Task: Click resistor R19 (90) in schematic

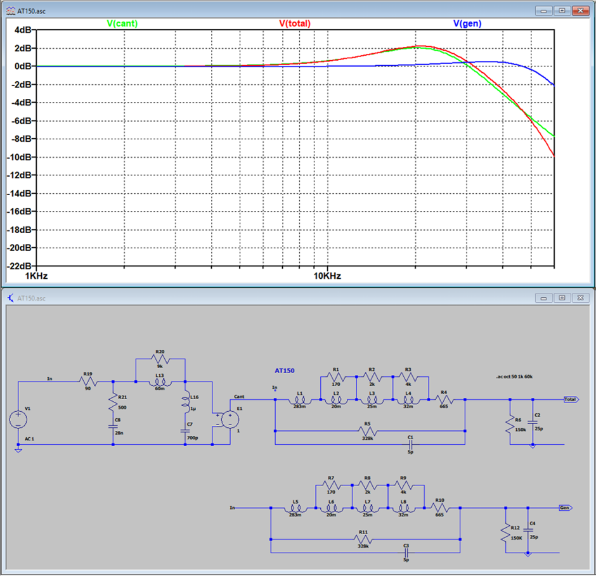Action: click(x=88, y=381)
